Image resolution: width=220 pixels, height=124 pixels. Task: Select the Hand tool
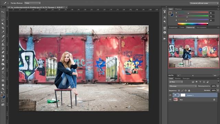pos(3,85)
